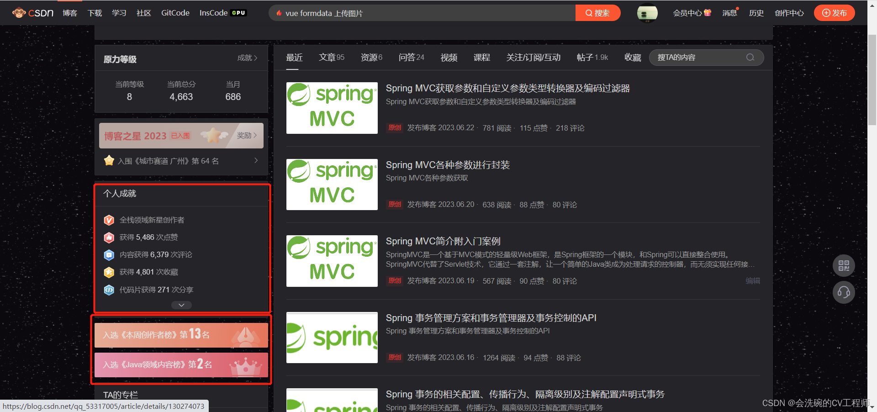This screenshot has height=412, width=877.
Task: Click the yellow favorites badge icon
Action: 109,272
